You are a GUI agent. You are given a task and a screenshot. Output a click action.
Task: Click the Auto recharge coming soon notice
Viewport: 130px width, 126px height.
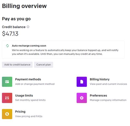click(x=63, y=50)
